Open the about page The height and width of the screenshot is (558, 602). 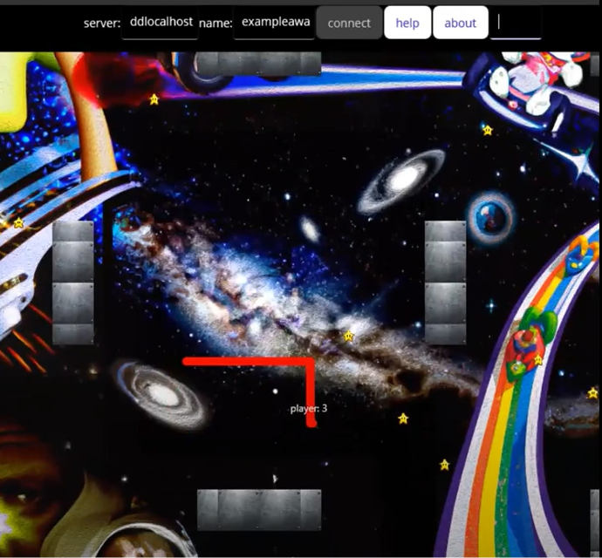coord(460,23)
